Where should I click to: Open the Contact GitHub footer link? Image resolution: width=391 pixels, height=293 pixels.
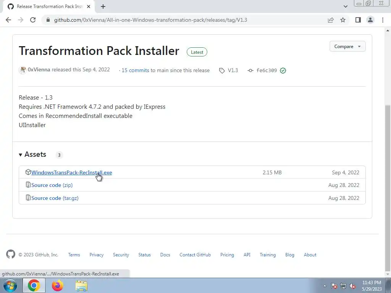click(195, 254)
